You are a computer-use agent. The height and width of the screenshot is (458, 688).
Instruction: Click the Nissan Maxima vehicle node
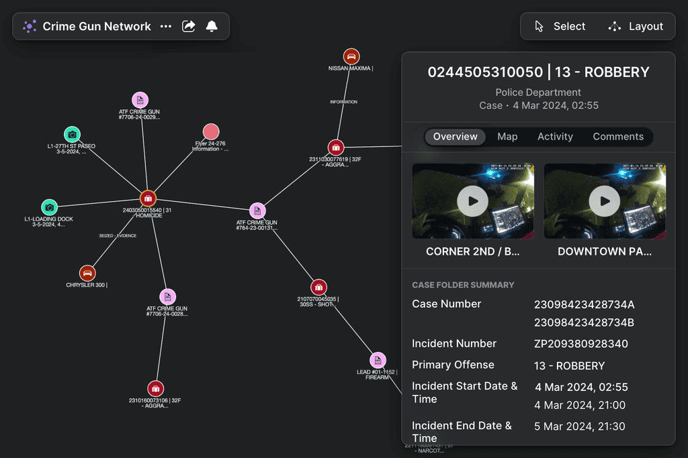pyautogui.click(x=351, y=56)
